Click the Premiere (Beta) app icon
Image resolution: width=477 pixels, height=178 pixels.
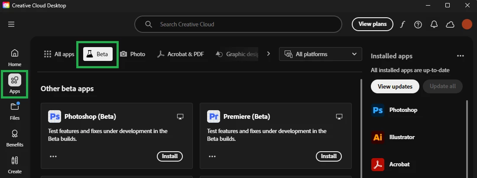(x=214, y=117)
